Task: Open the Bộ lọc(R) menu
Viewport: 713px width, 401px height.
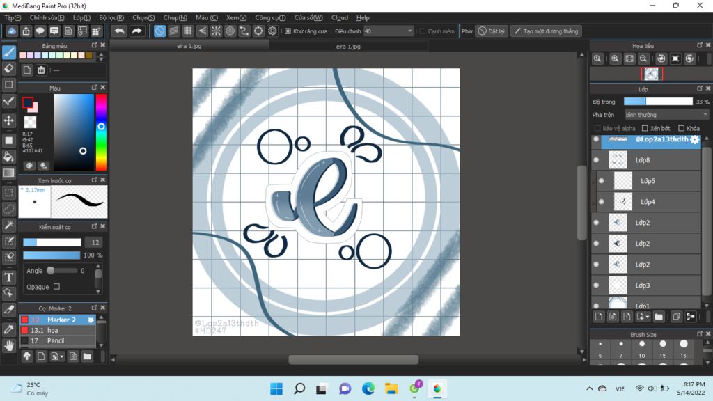Action: (x=111, y=17)
